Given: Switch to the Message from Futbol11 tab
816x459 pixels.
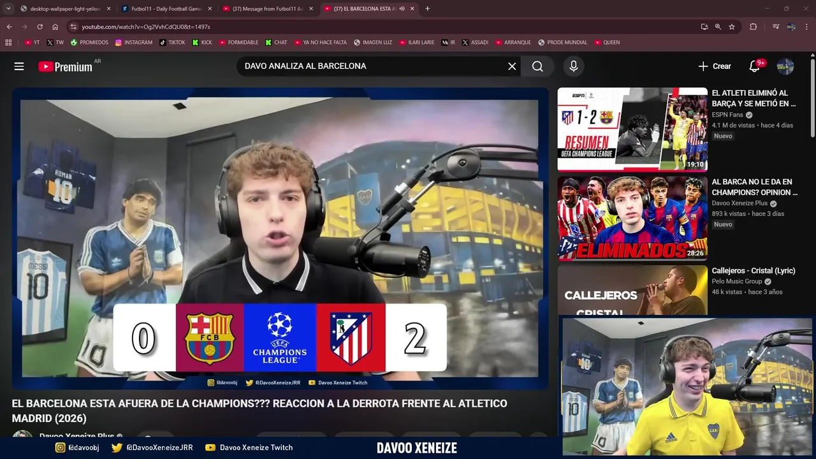Looking at the screenshot, I should (x=268, y=9).
